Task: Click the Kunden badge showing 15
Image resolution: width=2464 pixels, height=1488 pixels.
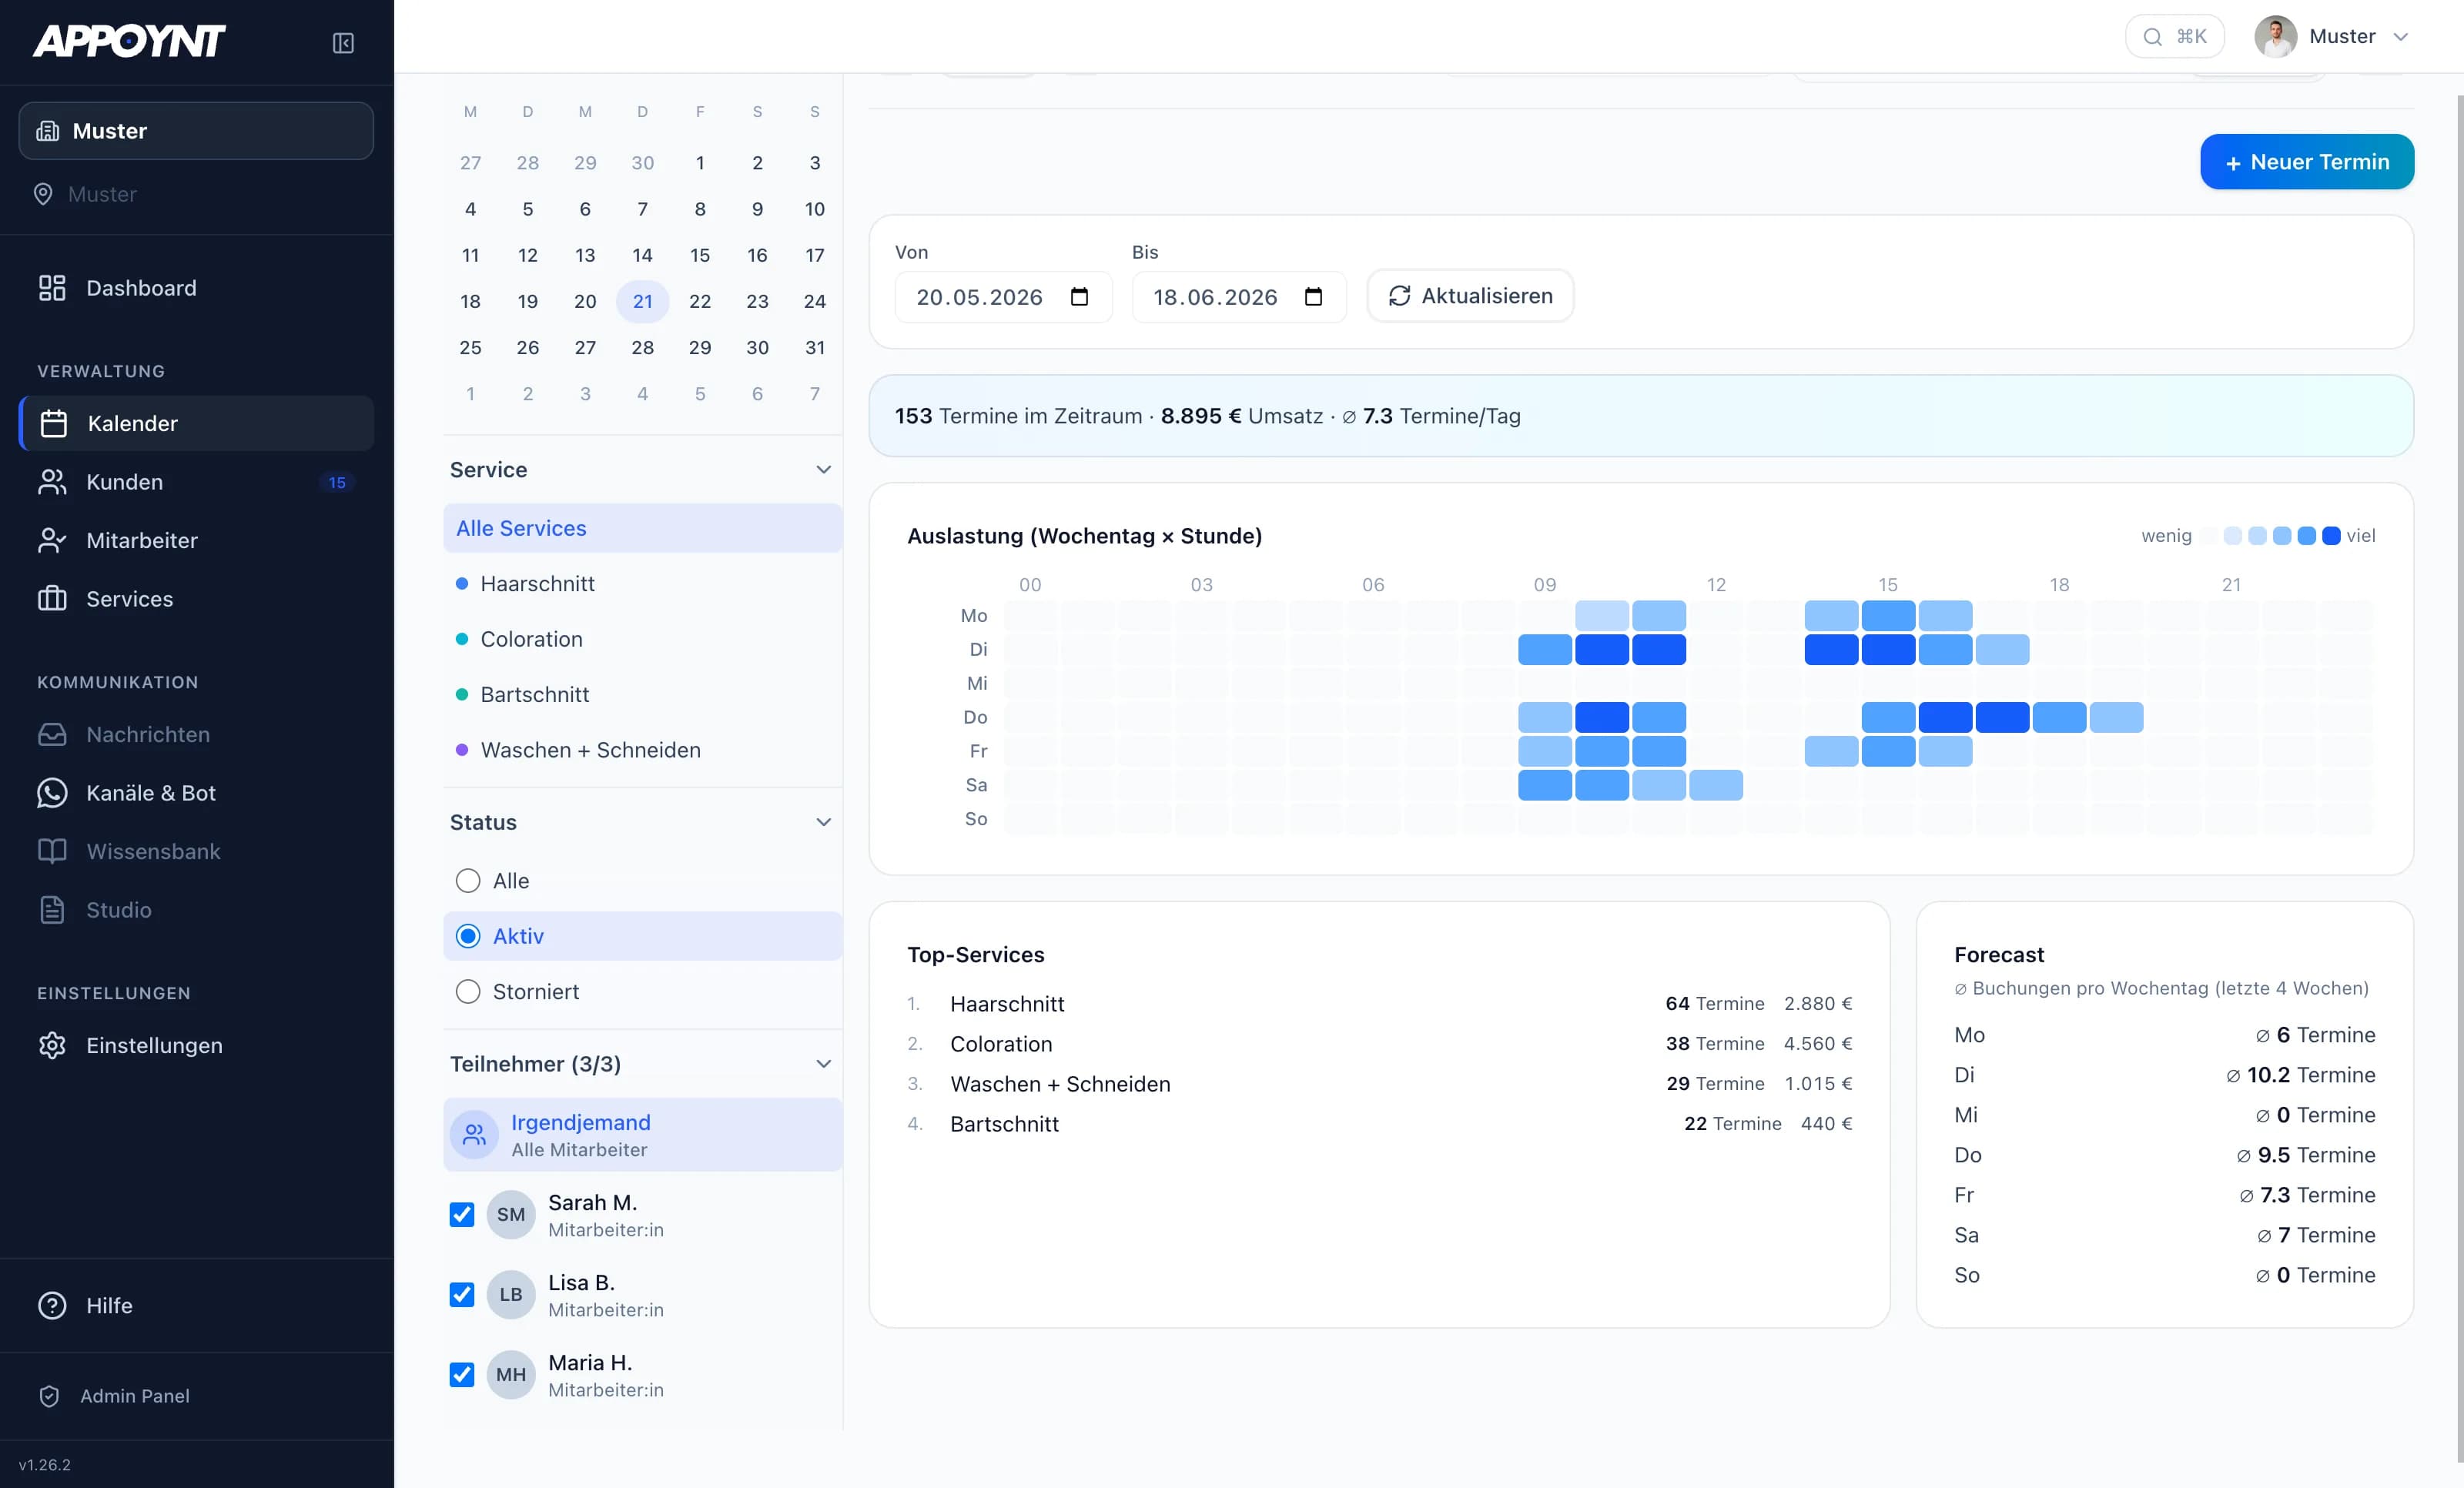Action: [x=337, y=482]
